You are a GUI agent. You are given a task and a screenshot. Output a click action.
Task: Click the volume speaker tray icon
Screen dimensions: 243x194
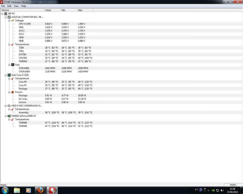click(222, 190)
